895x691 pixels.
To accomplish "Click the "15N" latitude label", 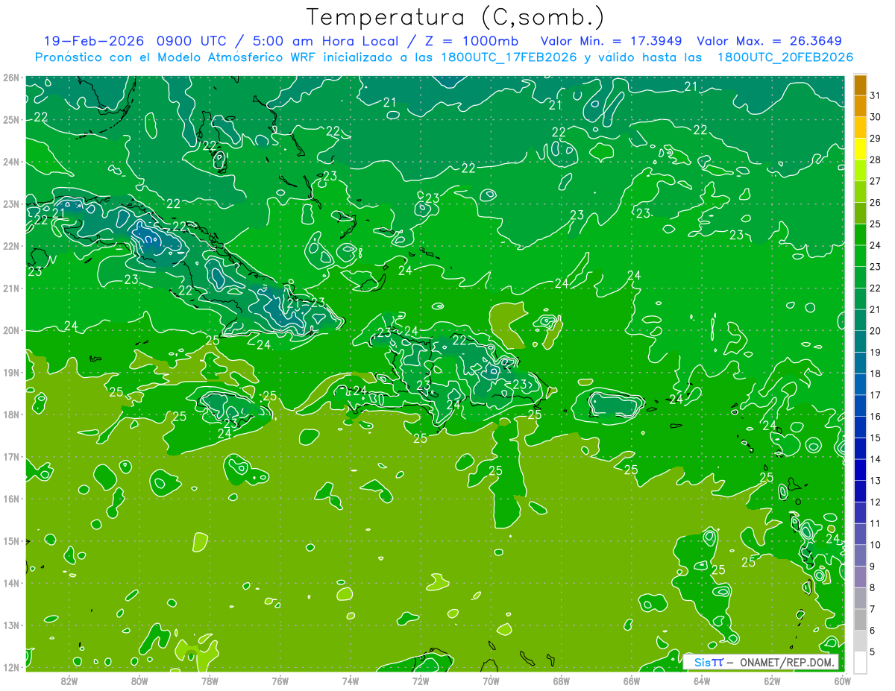I will pyautogui.click(x=10, y=540).
